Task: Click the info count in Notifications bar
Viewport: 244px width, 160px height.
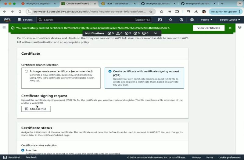Action: [x=137, y=33]
